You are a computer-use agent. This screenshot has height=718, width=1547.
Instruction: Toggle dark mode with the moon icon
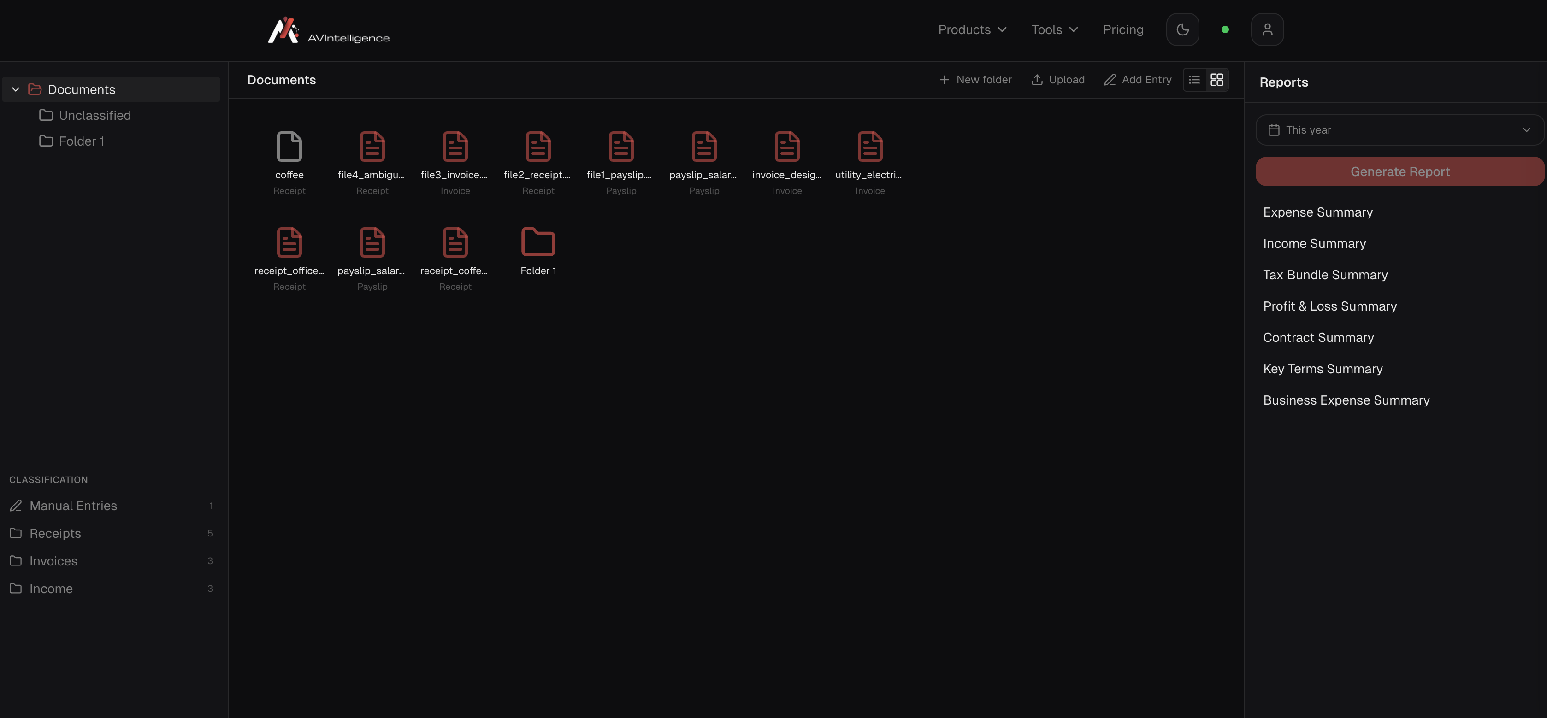coord(1182,29)
